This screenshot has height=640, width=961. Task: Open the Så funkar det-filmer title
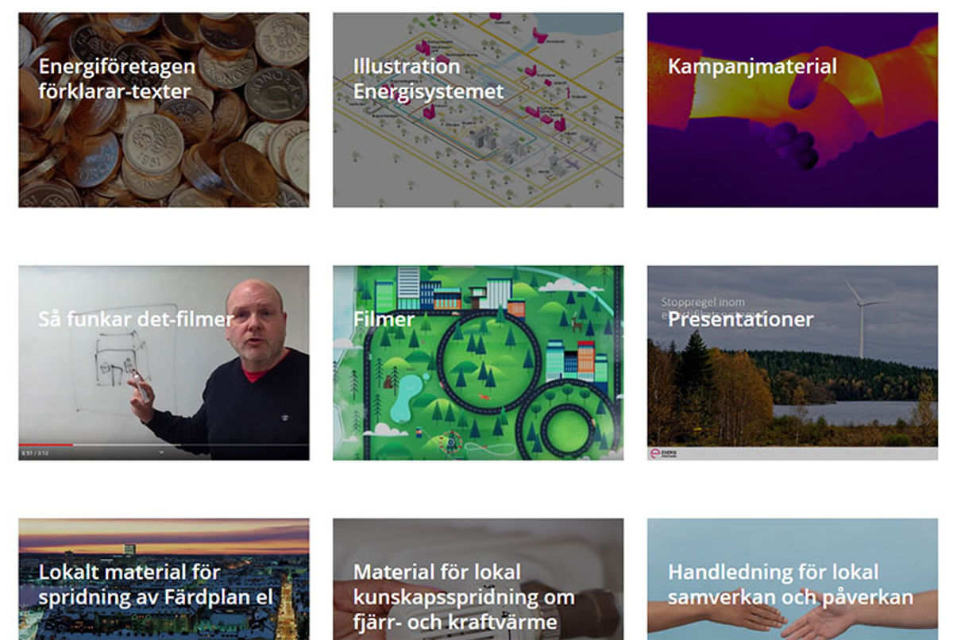136,319
